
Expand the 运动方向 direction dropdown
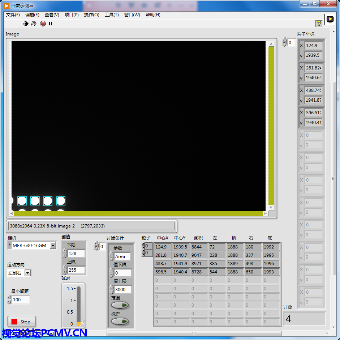(27, 273)
